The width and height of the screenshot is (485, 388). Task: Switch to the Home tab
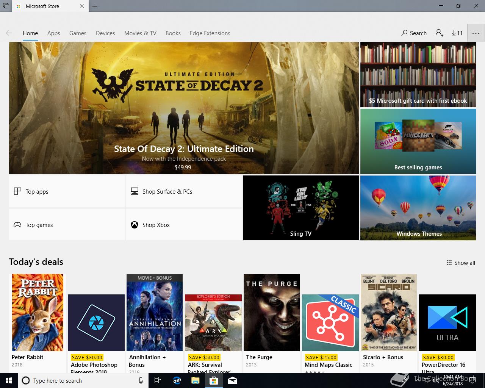pos(30,33)
